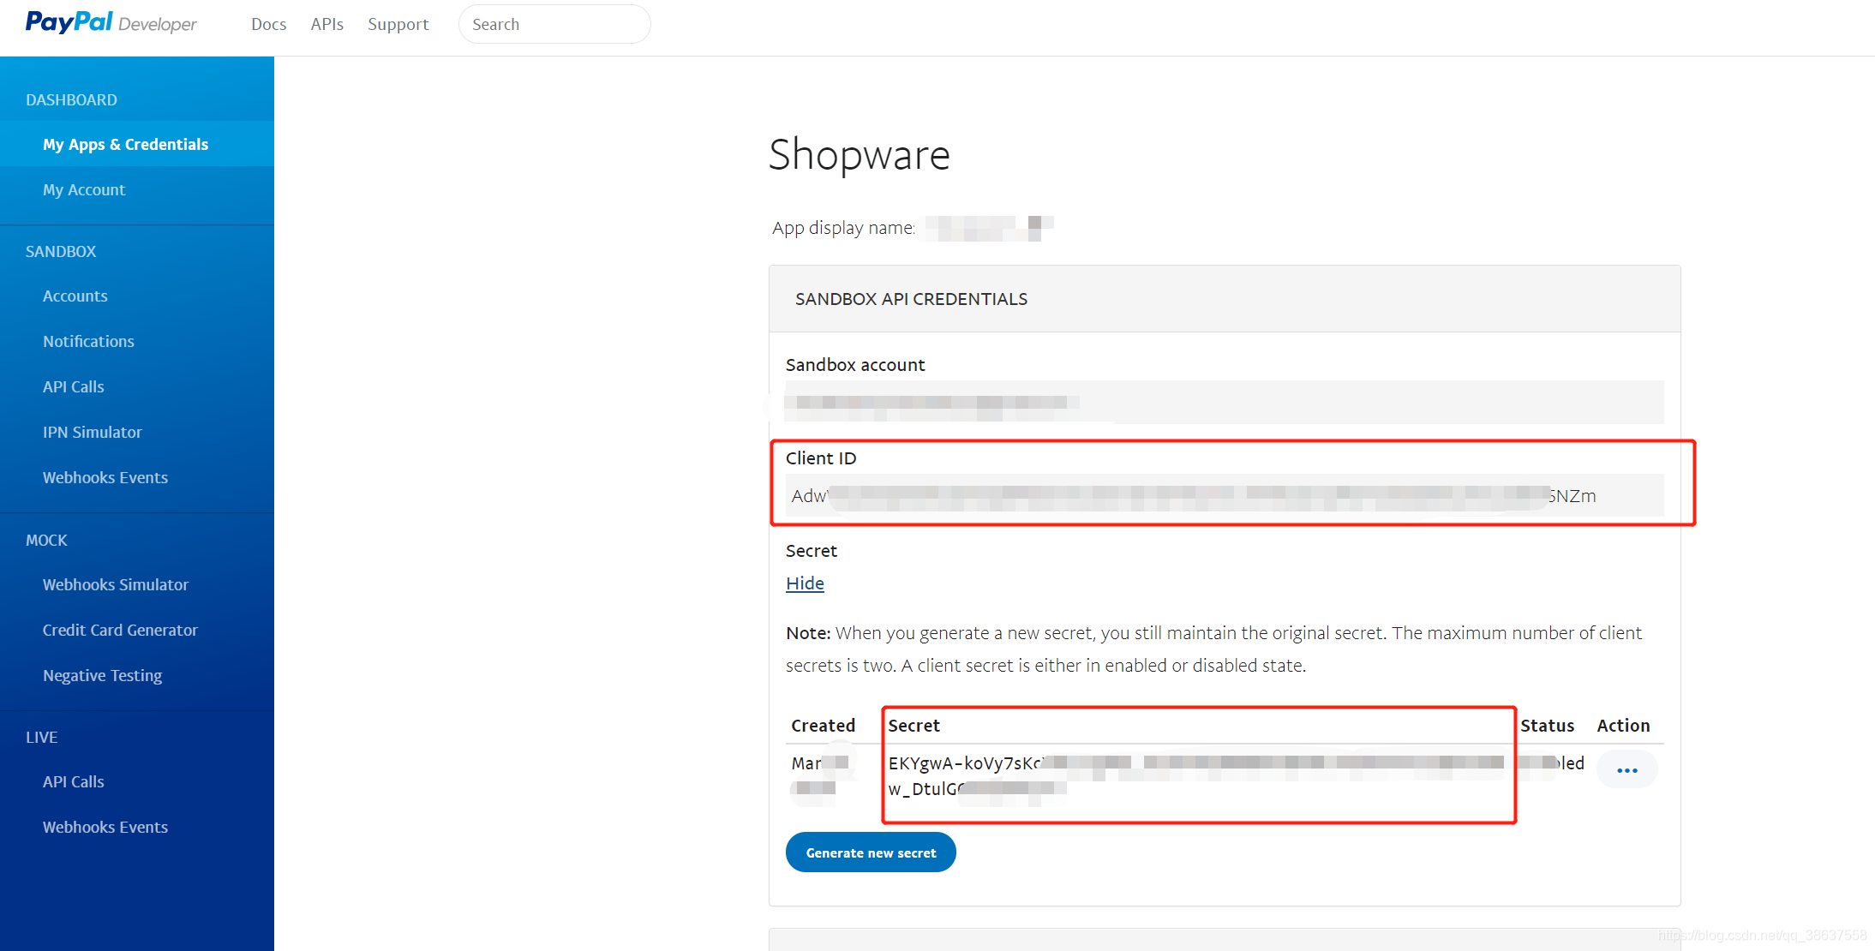Go to Sandbox Notifications
The height and width of the screenshot is (951, 1875).
click(88, 341)
